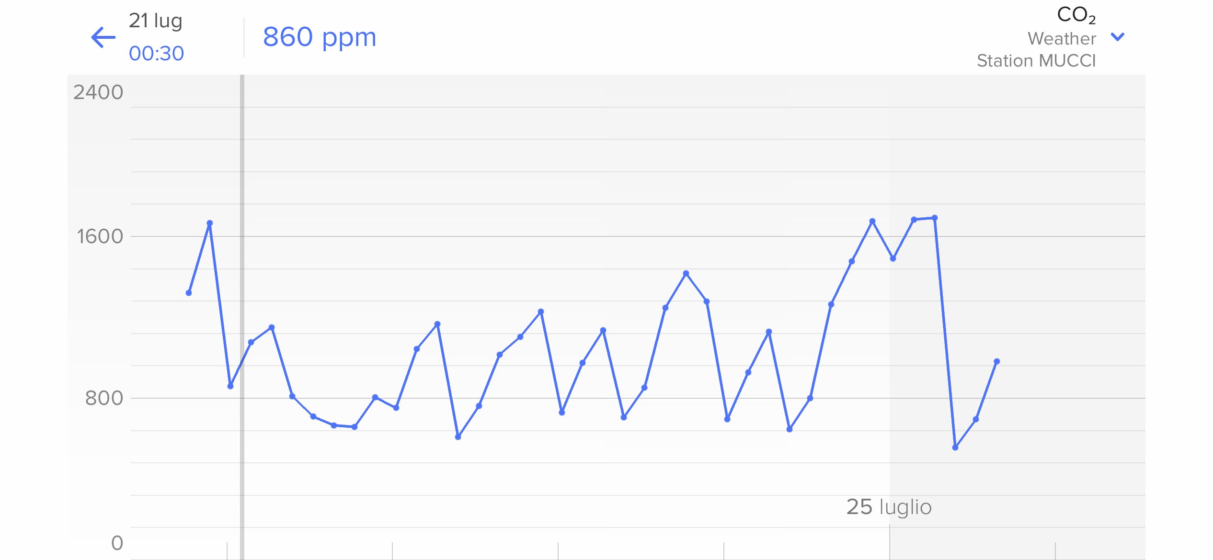Viewport: 1213px width, 560px height.
Task: Select the last data point of the line
Action: click(997, 361)
